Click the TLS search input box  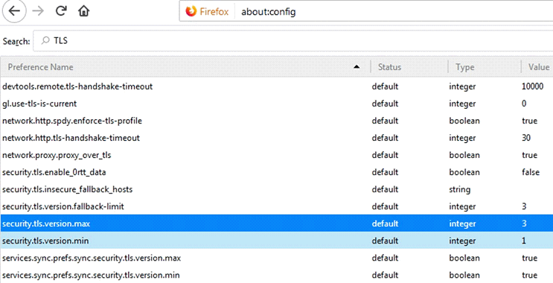point(293,40)
